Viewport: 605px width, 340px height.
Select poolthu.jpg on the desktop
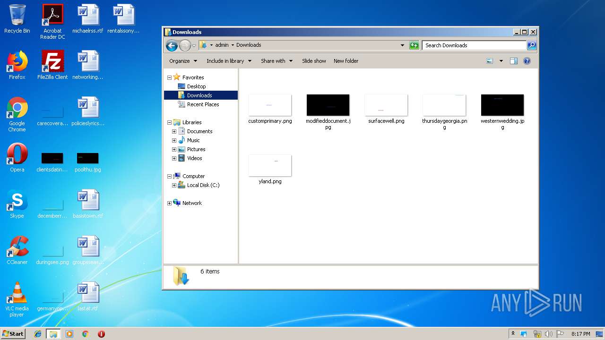[x=87, y=161]
